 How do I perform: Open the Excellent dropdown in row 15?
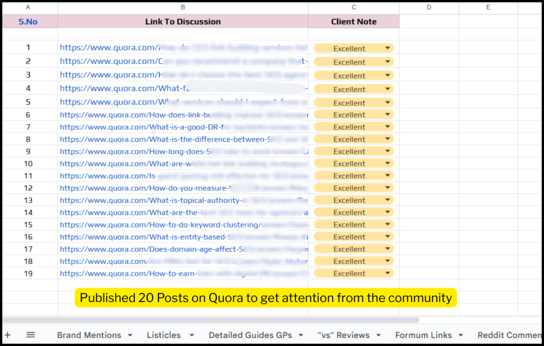click(354, 224)
